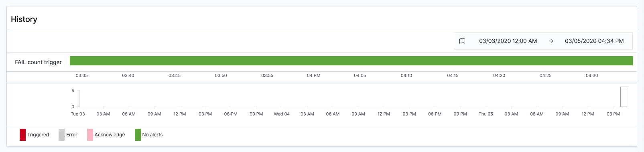Click the History panel heading
Image resolution: width=644 pixels, height=152 pixels.
[24, 19]
